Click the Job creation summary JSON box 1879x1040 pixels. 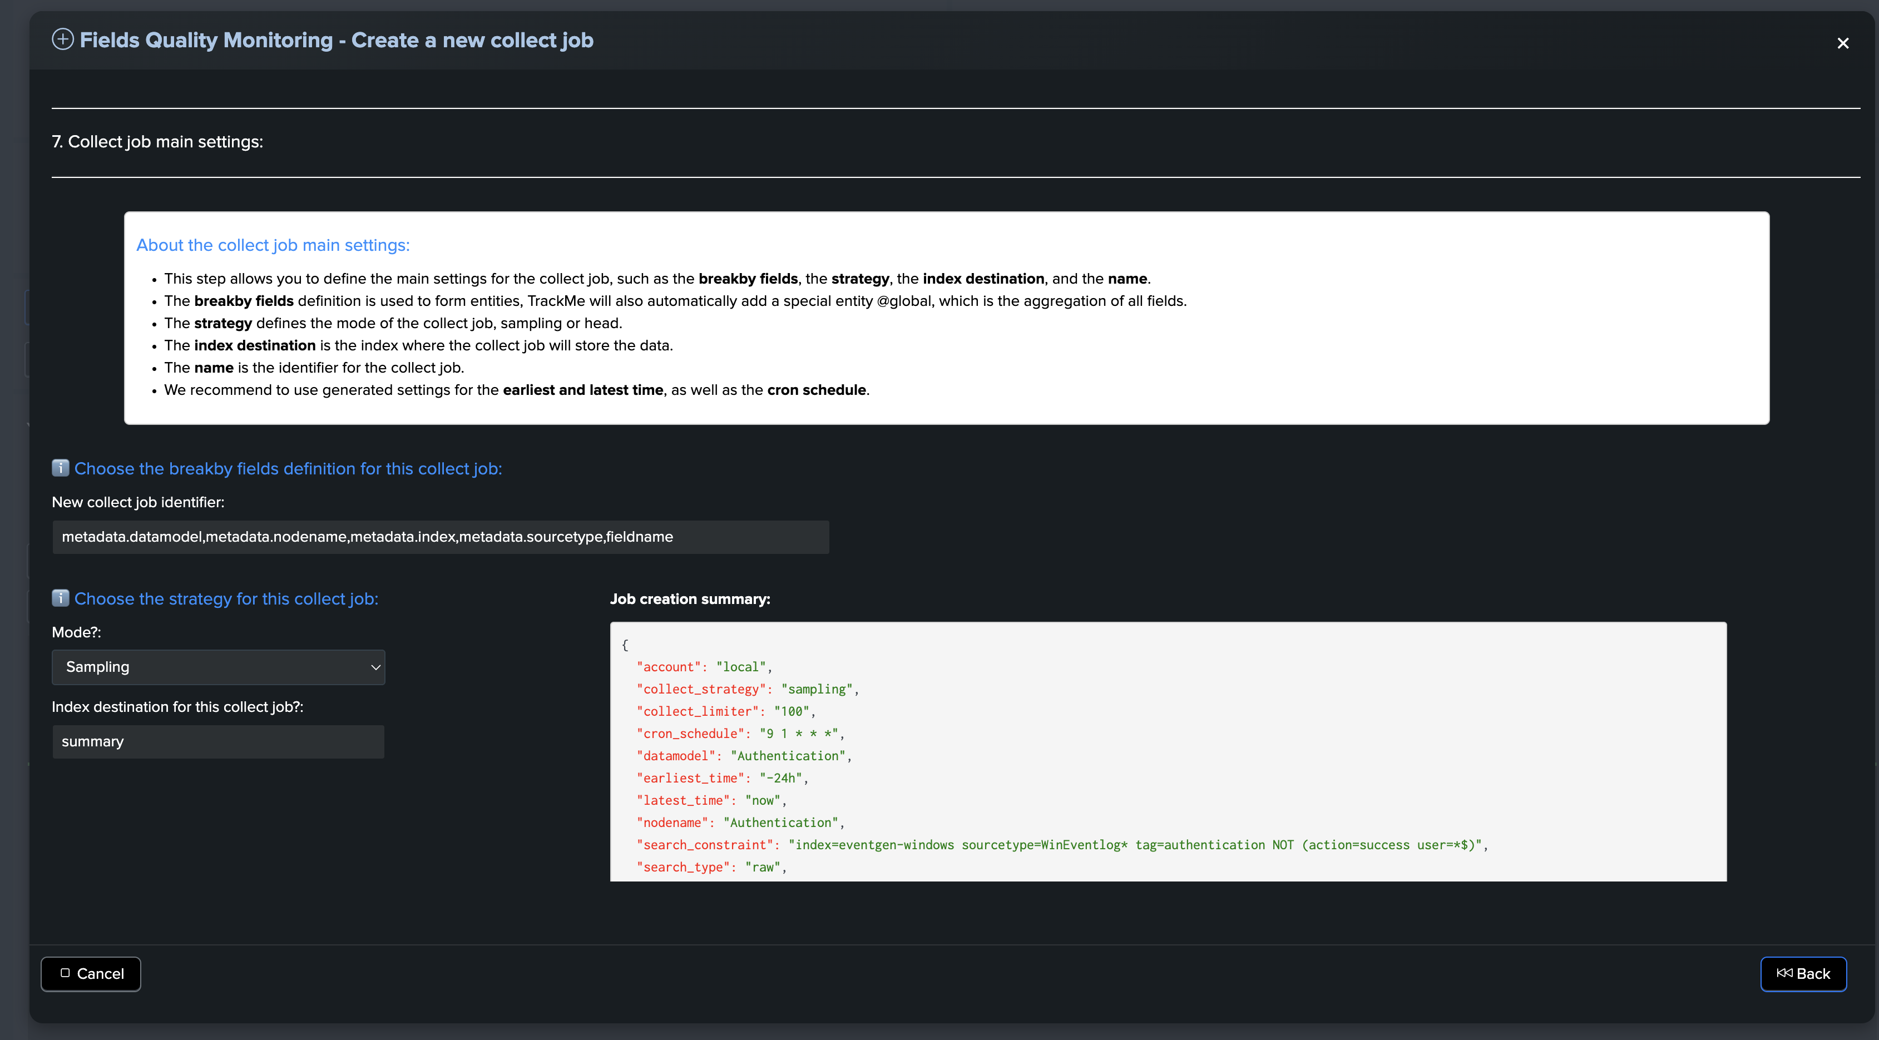[x=1168, y=751]
